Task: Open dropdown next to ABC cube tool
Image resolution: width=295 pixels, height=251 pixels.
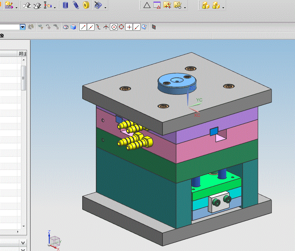Action: point(16,8)
